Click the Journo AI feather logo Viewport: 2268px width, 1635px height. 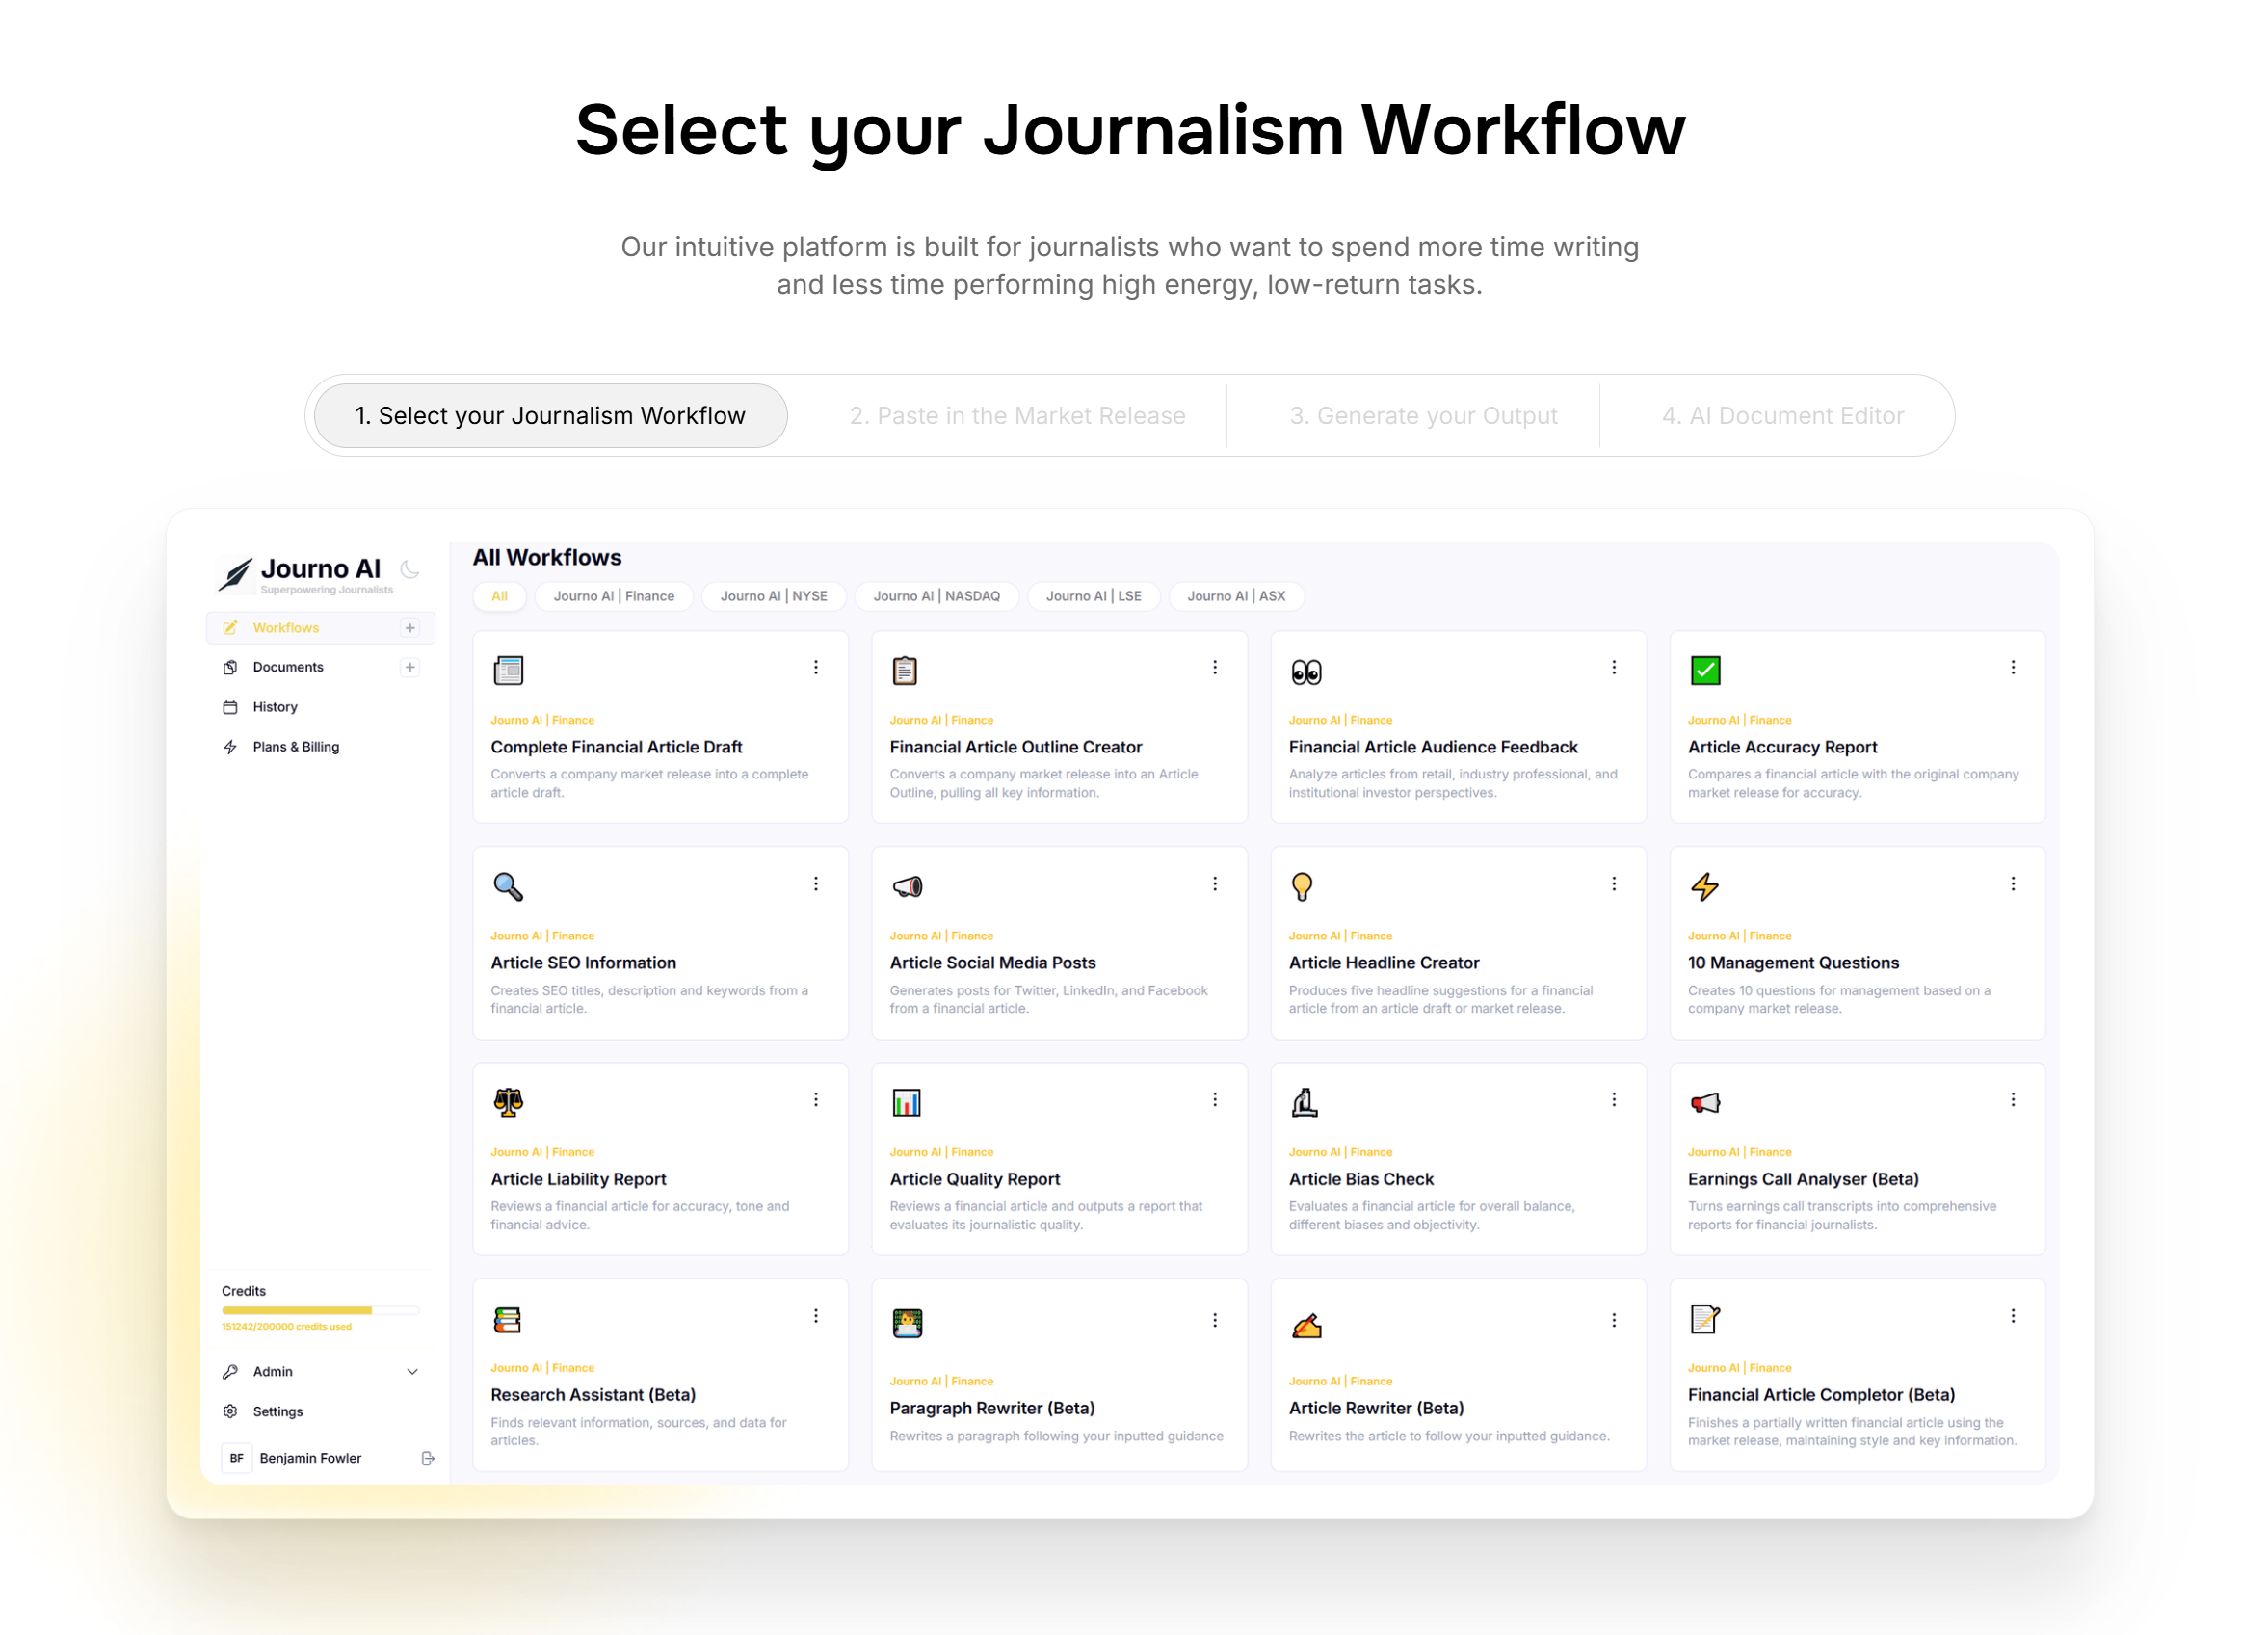pos(235,573)
